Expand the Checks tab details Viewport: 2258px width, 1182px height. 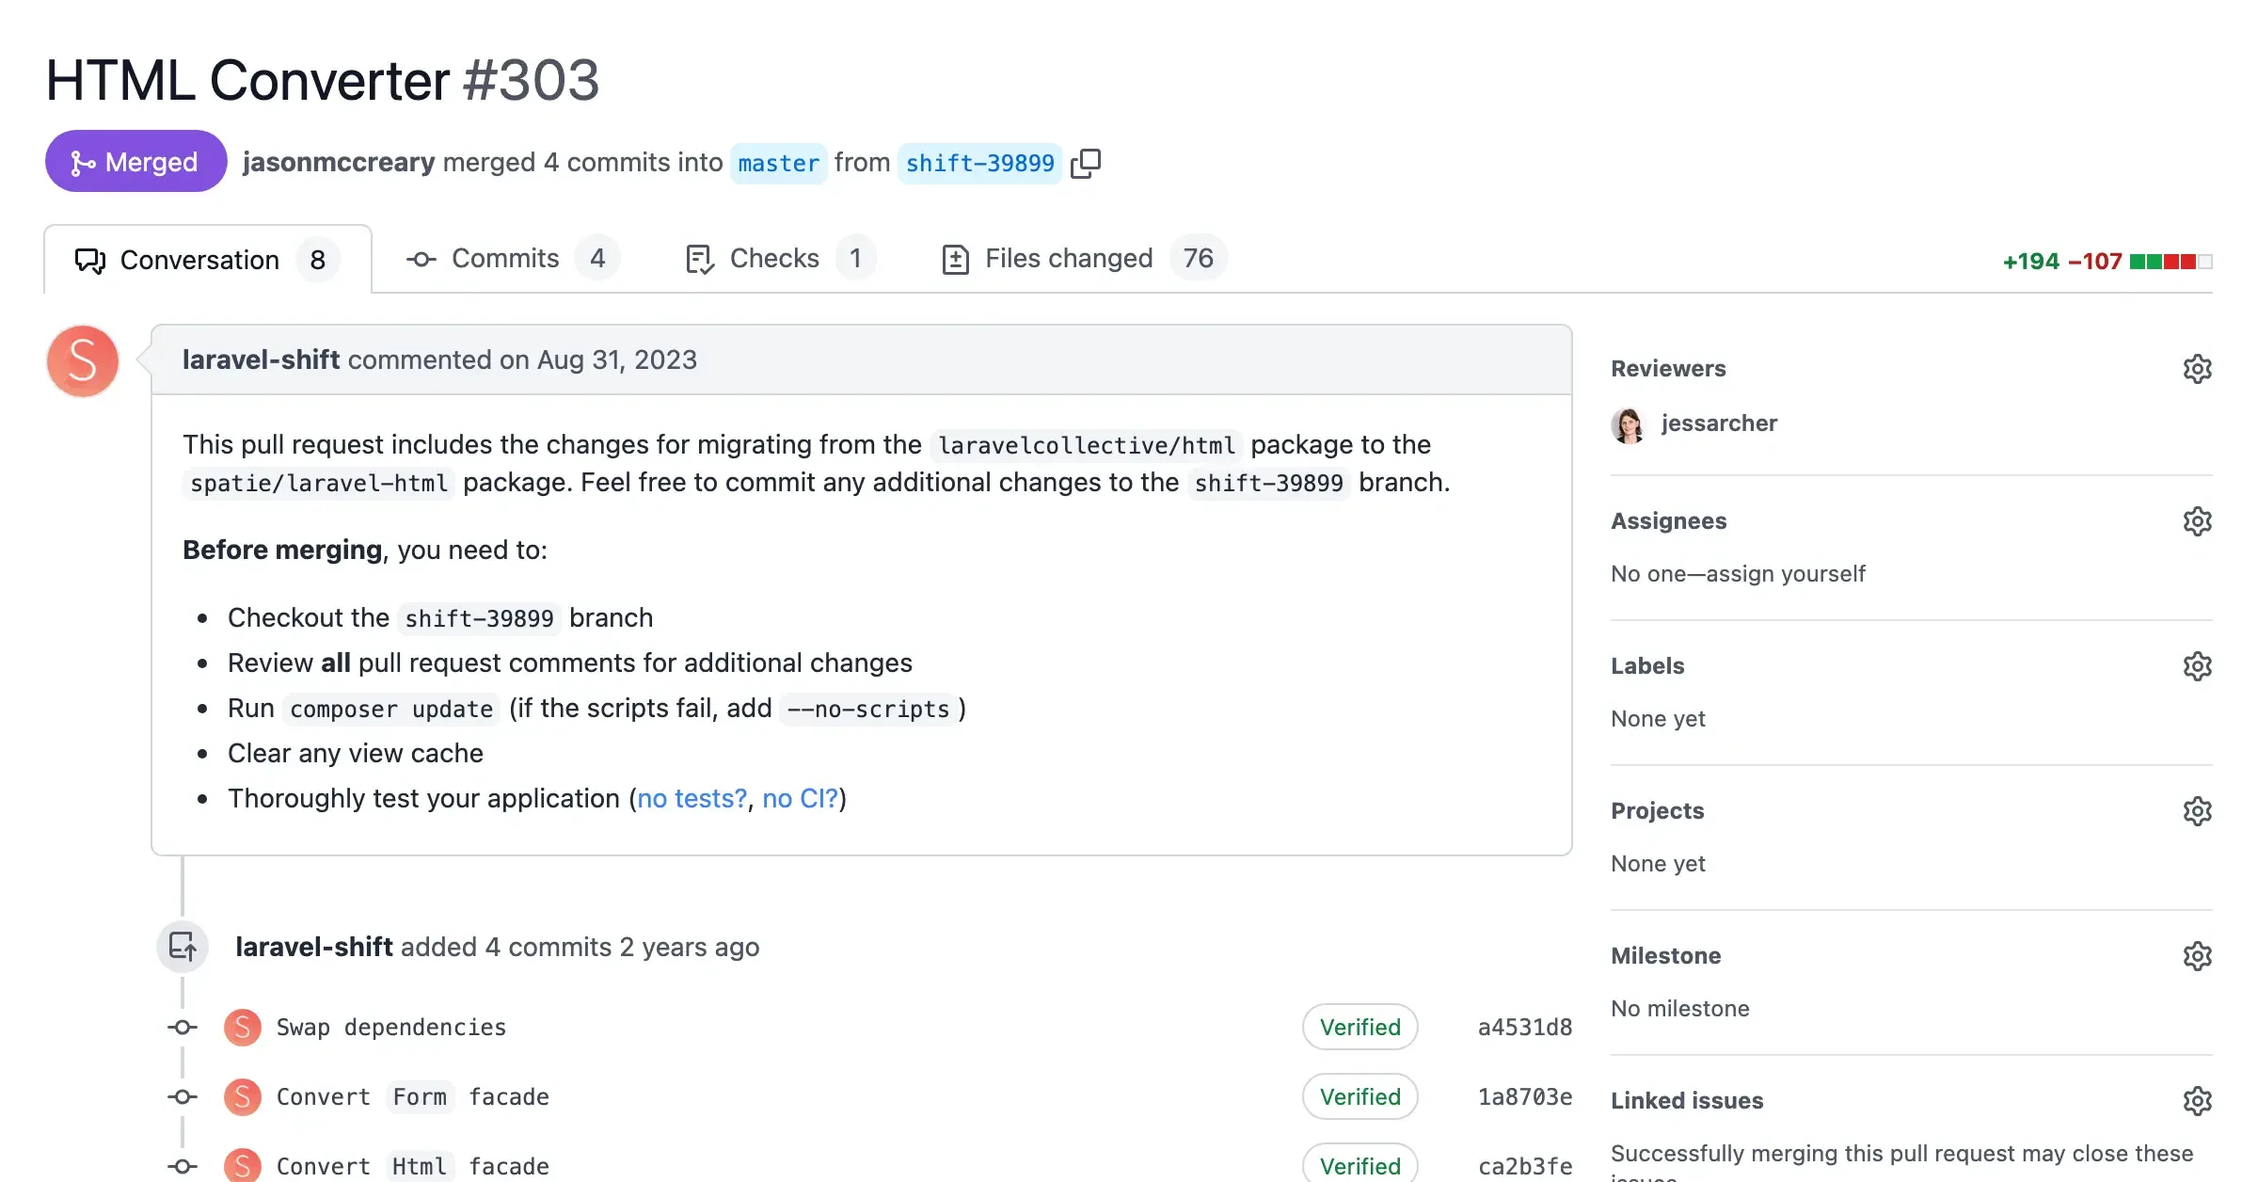pos(773,258)
